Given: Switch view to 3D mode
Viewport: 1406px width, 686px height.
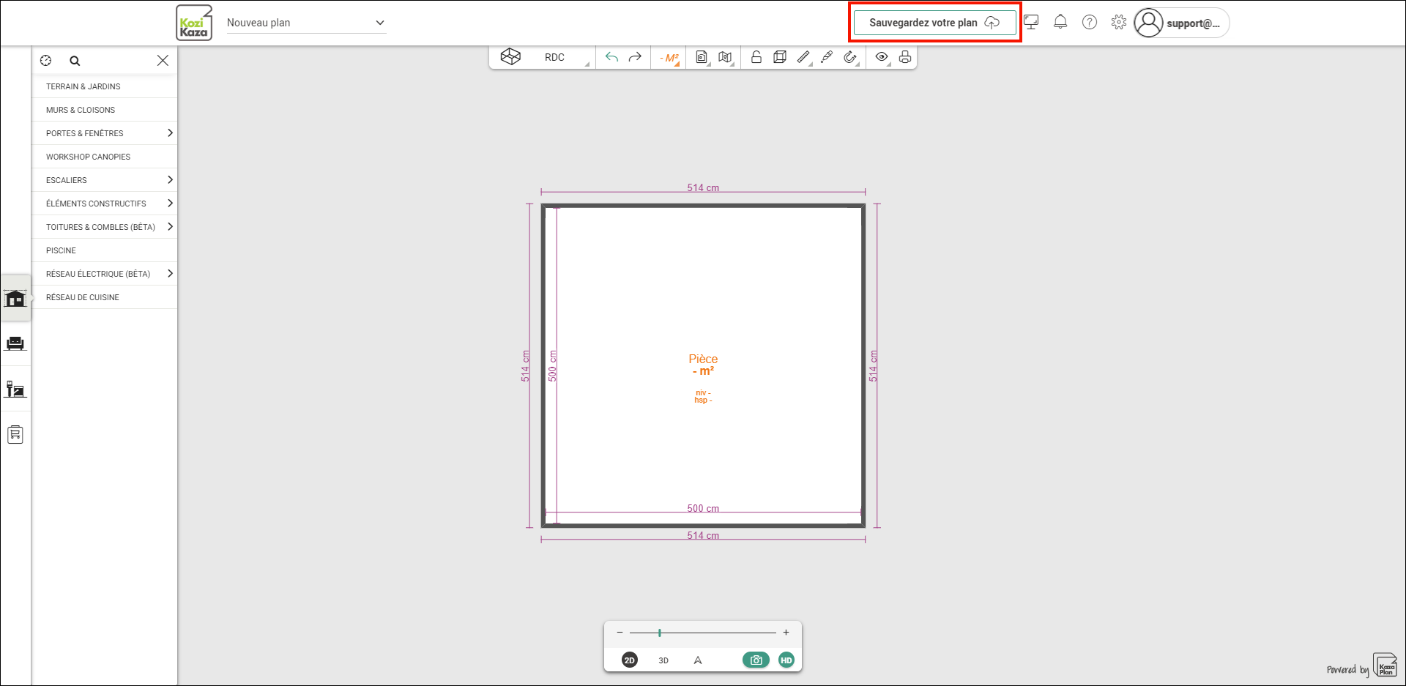Looking at the screenshot, I should pyautogui.click(x=663, y=660).
